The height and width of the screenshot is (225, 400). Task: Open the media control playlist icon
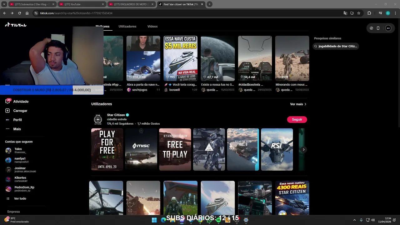[380, 13]
